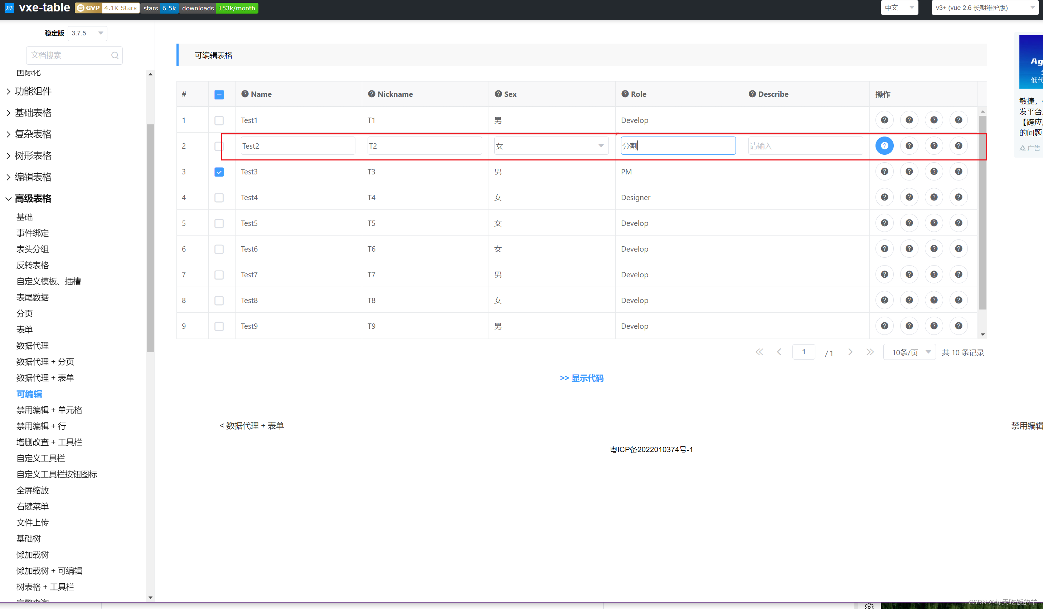
Task: Open the Sex dropdown in row 2
Action: (x=551, y=146)
